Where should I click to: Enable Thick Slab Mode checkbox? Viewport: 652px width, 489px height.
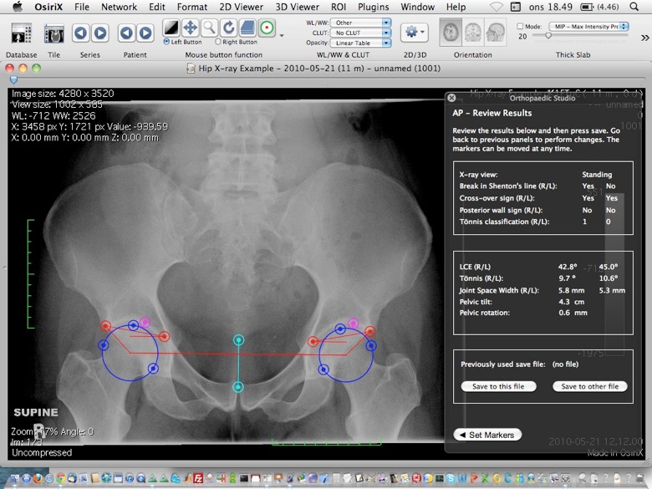click(520, 26)
